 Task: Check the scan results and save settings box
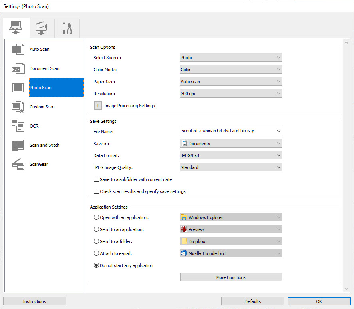point(96,191)
